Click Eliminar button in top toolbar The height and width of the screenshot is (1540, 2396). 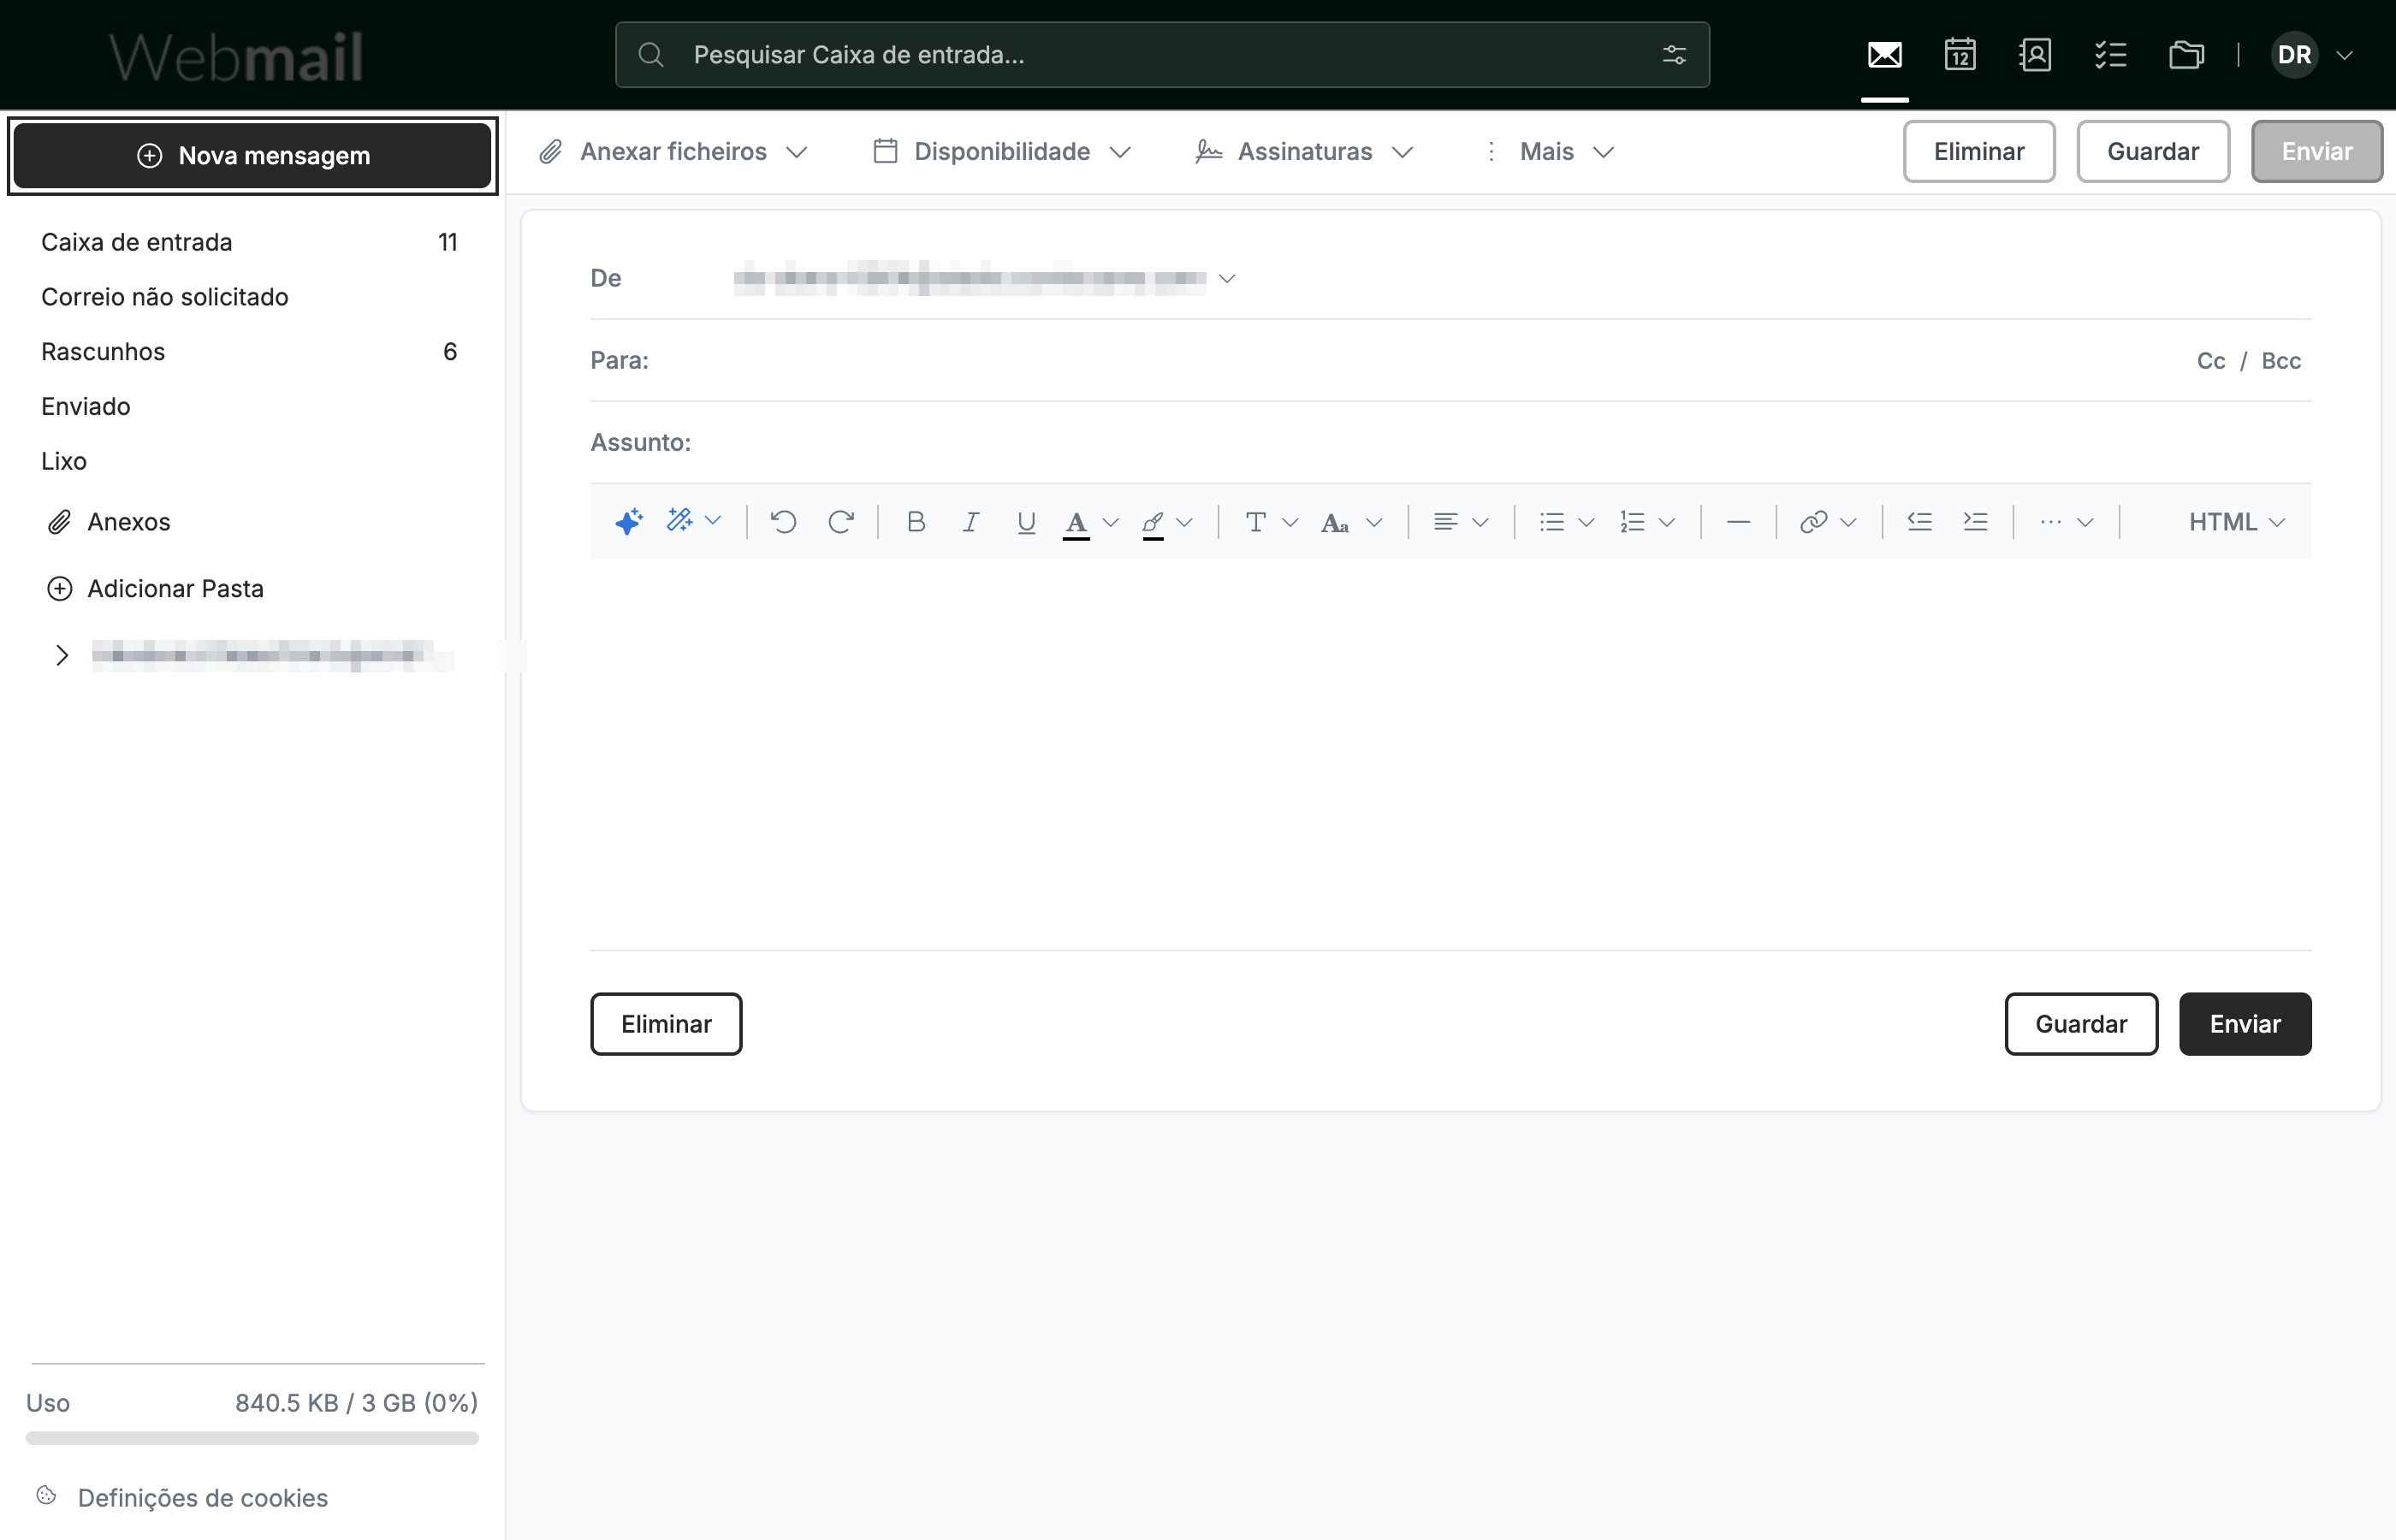click(x=1978, y=152)
